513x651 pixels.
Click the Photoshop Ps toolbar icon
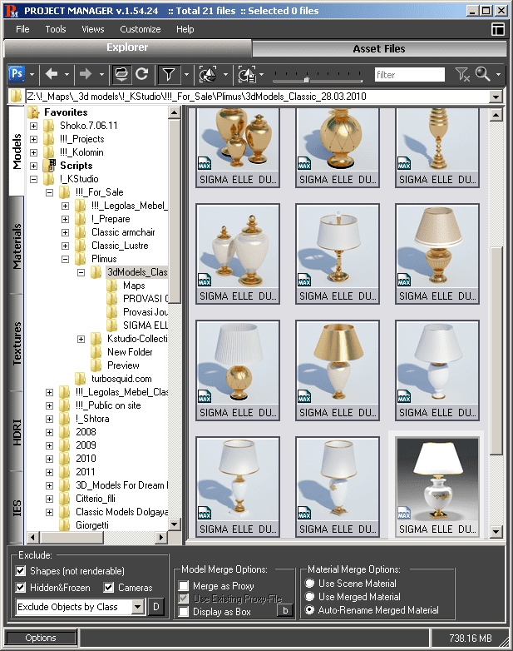(x=17, y=74)
